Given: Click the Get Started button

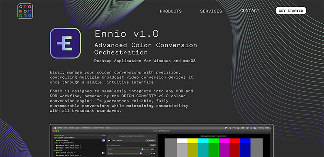Looking at the screenshot, I should pyautogui.click(x=291, y=11).
